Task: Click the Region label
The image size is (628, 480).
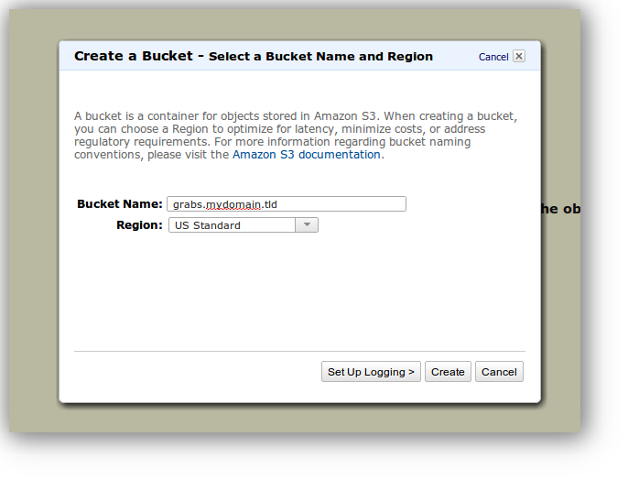Action: pos(139,225)
